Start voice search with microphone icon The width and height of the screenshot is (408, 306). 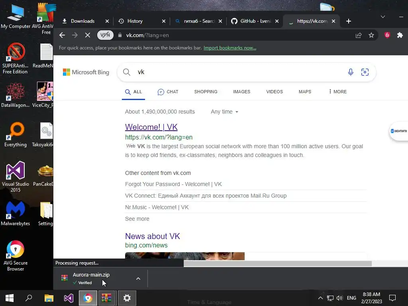point(351,72)
